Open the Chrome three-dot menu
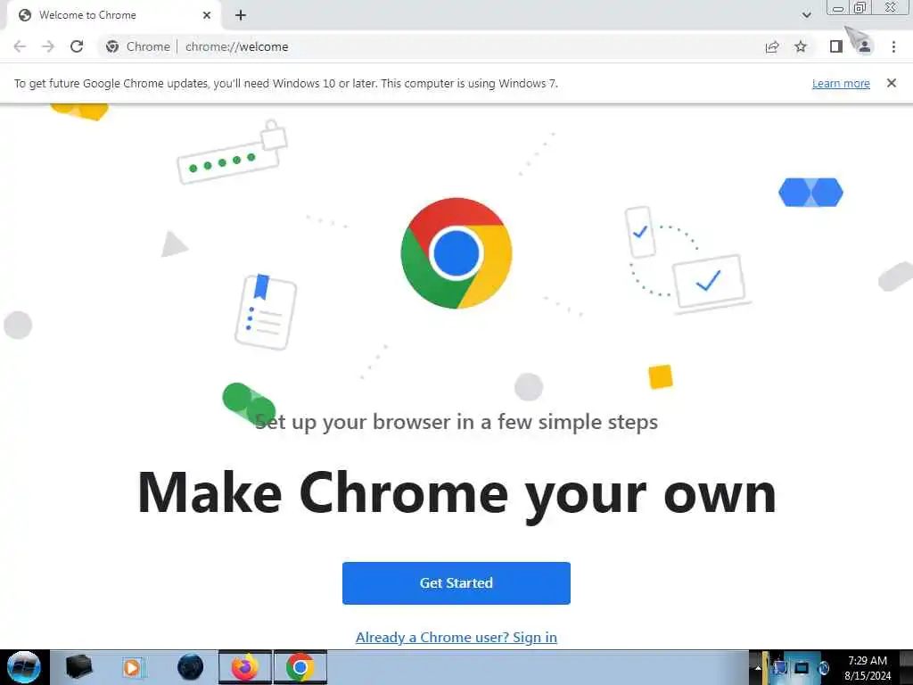The width and height of the screenshot is (913, 685). point(893,46)
